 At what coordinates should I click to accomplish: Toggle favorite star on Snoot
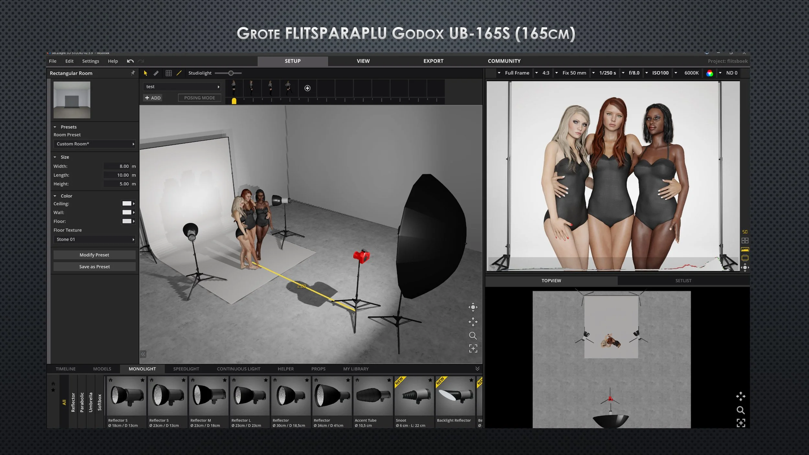tap(430, 380)
